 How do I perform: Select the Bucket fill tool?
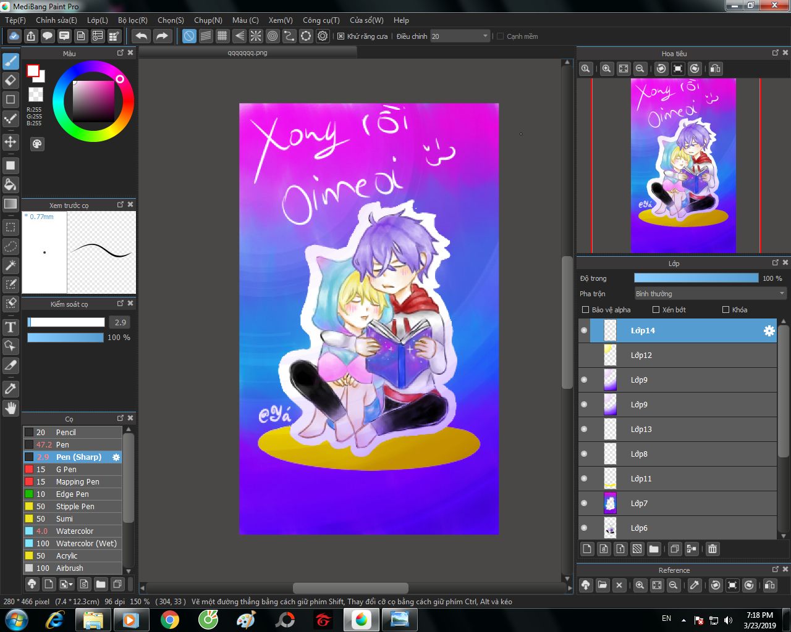[11, 185]
